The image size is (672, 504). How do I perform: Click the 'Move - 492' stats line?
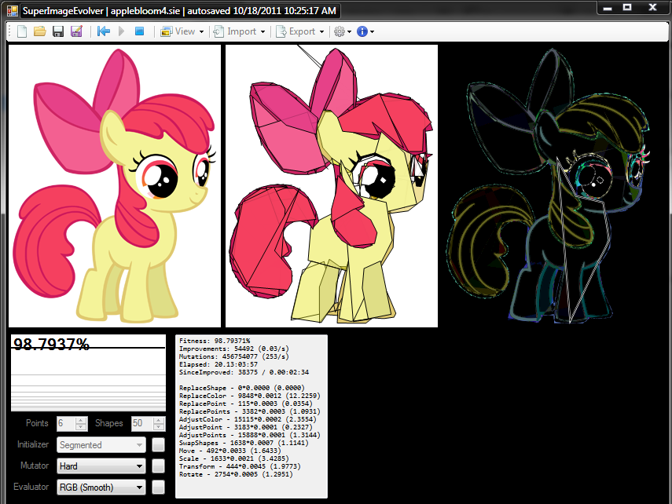point(230,451)
